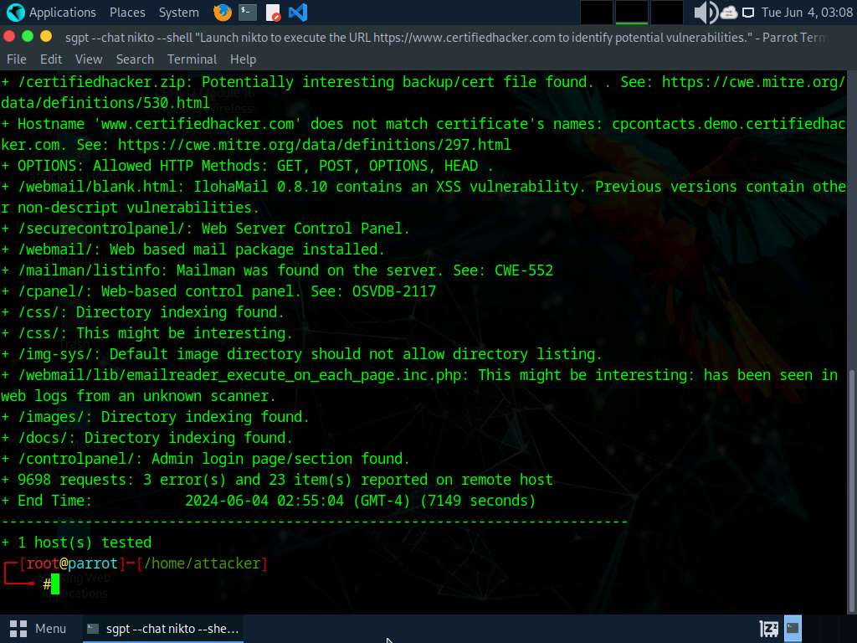The image size is (857, 643).
Task: Click the date and time clock
Action: coord(805,13)
